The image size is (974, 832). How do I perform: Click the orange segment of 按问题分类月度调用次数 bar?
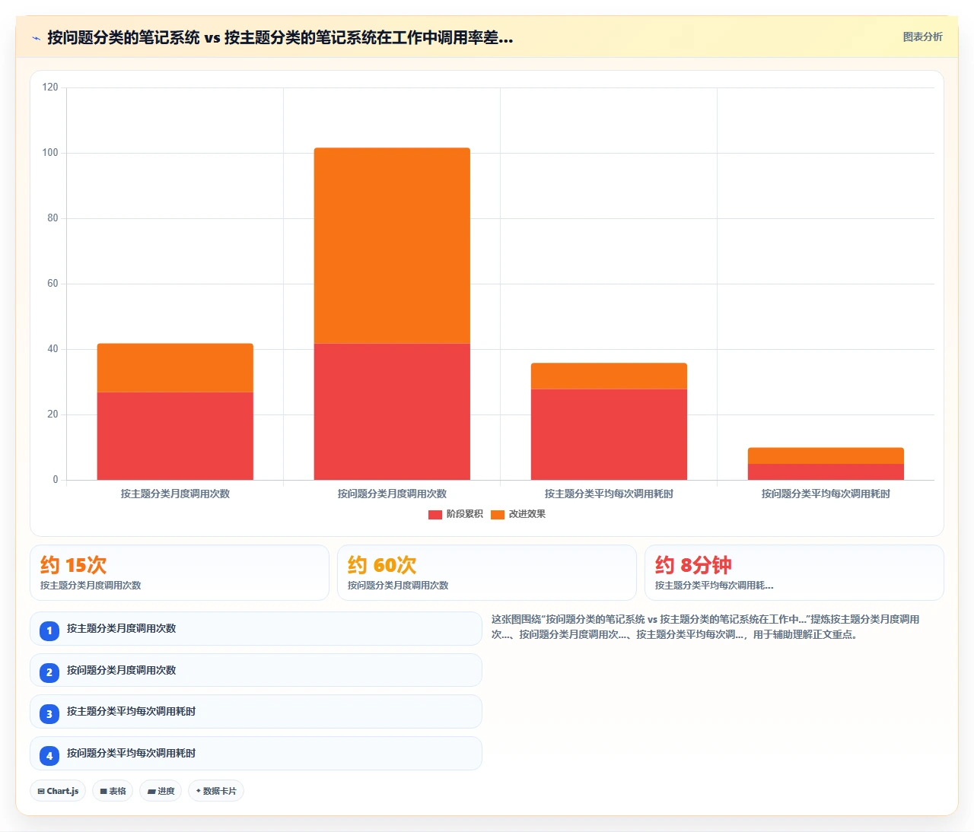click(x=392, y=246)
